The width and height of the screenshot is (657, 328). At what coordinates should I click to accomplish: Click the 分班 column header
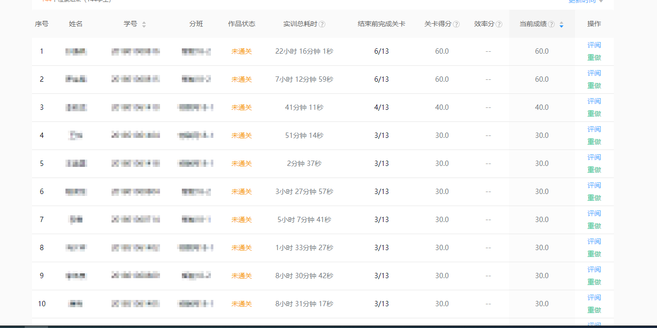click(x=196, y=24)
